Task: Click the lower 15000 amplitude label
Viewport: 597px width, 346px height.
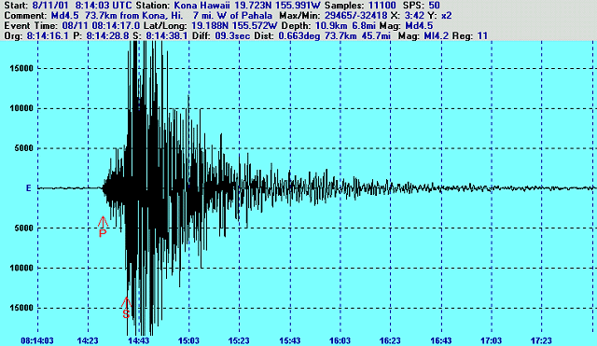Action: (21, 308)
